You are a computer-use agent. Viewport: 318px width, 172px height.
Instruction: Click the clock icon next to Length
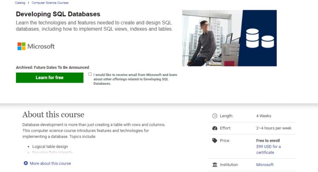pos(214,116)
